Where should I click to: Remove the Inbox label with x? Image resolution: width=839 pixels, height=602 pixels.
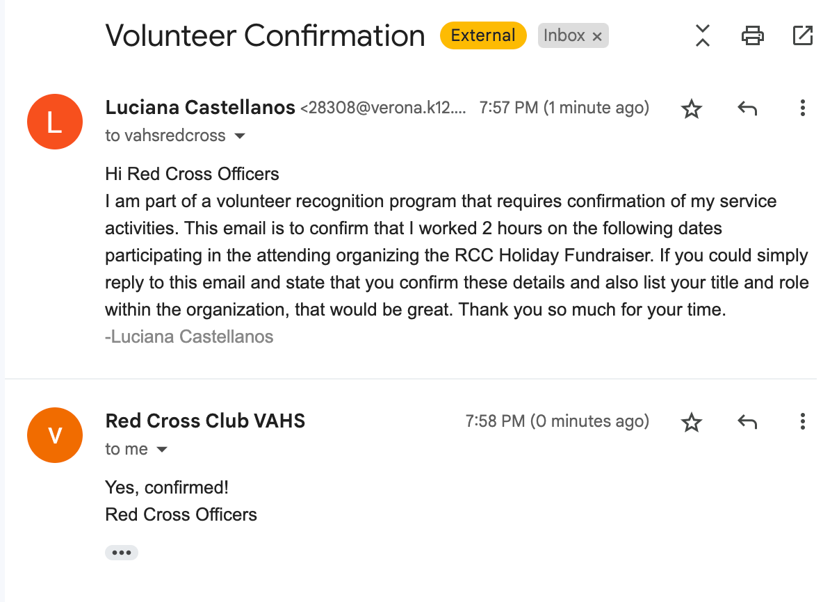point(597,37)
